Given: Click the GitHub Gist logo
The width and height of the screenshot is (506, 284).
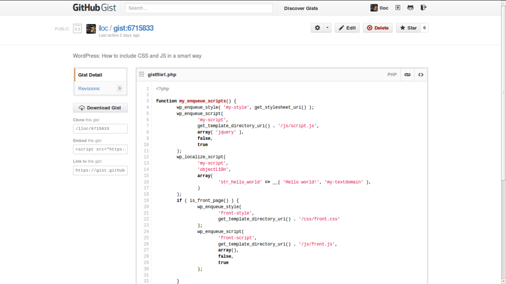Looking at the screenshot, I should pos(95,8).
